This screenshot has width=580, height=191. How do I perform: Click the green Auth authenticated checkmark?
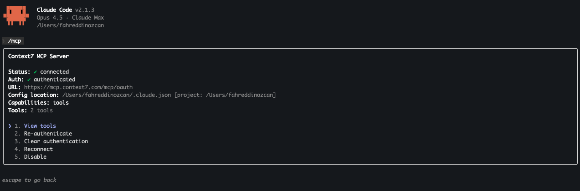coord(29,80)
